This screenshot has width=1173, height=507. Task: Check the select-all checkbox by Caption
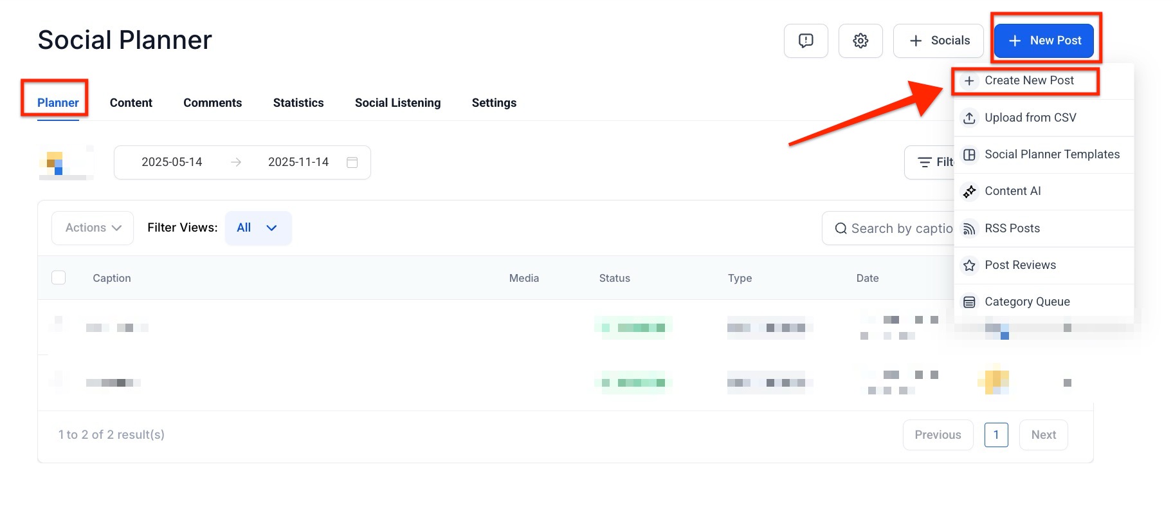pos(59,277)
